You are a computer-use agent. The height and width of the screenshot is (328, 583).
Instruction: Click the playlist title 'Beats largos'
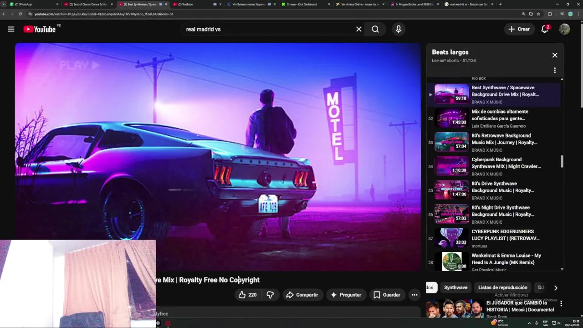click(450, 52)
